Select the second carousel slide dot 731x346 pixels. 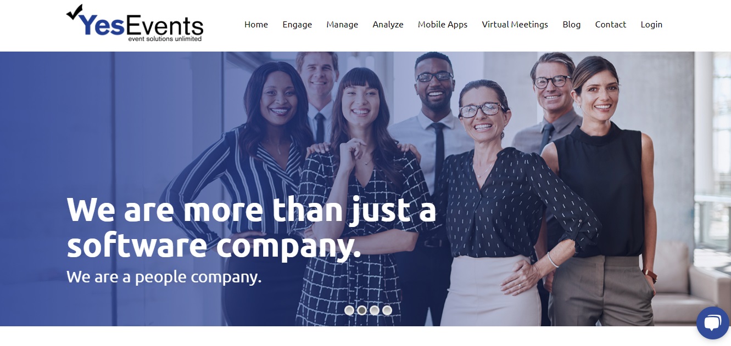[x=362, y=310]
